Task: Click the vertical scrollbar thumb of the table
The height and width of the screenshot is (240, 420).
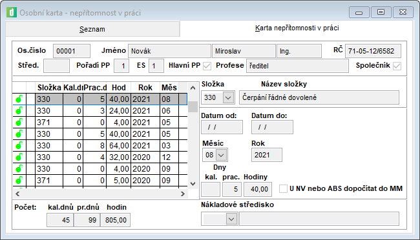Action: [x=193, y=106]
